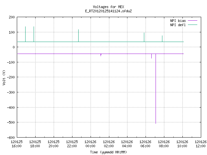Click the x-axis label 120126 02:00

(x=109, y=144)
